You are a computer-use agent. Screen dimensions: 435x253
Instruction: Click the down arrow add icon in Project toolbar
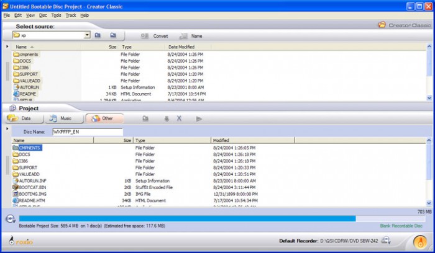click(x=167, y=119)
